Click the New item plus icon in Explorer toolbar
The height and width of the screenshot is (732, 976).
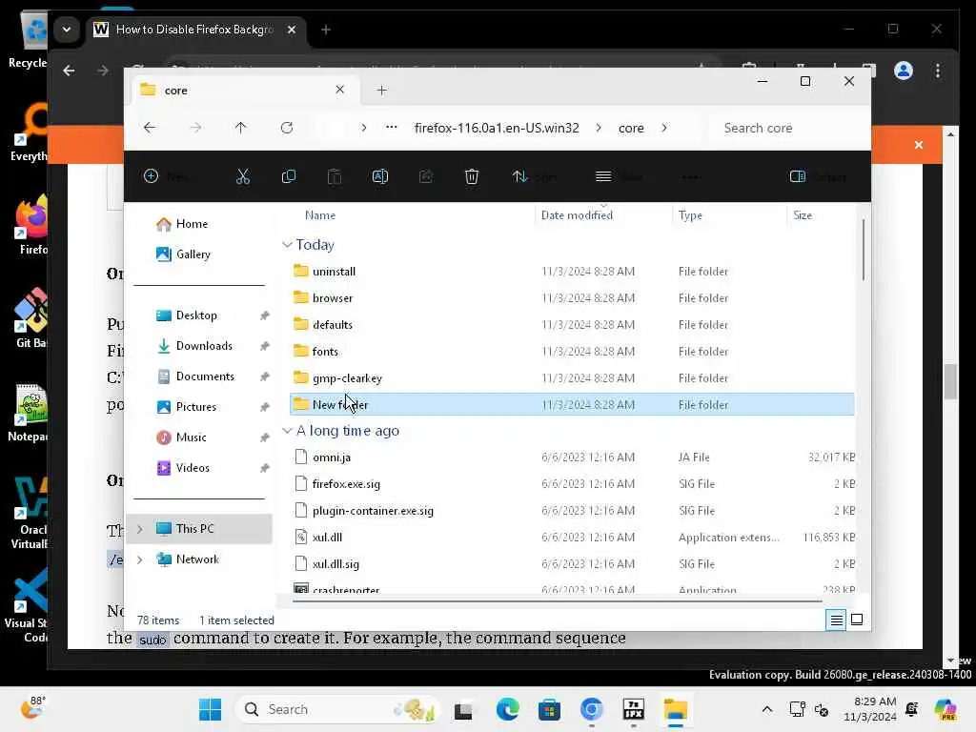pyautogui.click(x=151, y=176)
